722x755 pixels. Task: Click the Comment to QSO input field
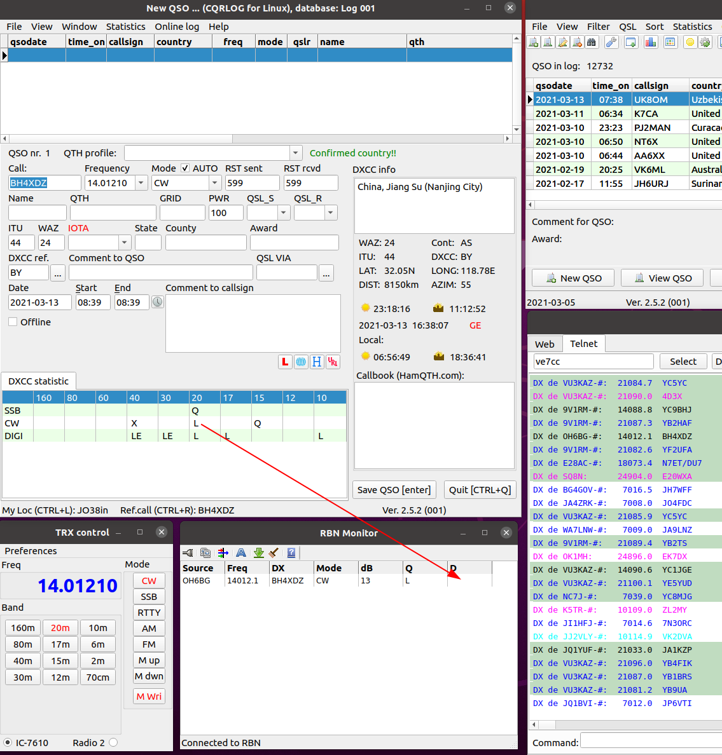point(161,273)
